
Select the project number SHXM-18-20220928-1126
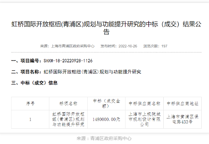68,61
